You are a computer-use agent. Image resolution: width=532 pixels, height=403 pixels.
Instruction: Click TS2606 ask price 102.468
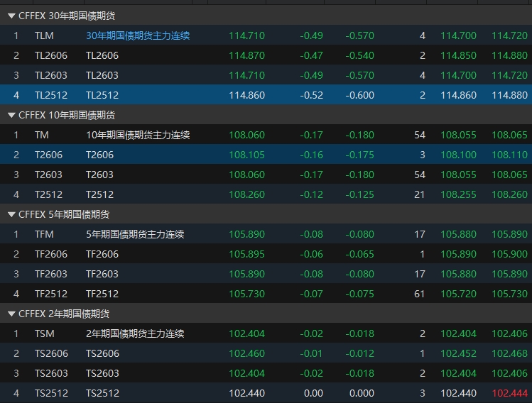(509, 353)
